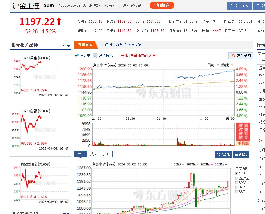Click 更多 next to 国际相关品种 to see more
265x214 pixels.
pos(66,45)
